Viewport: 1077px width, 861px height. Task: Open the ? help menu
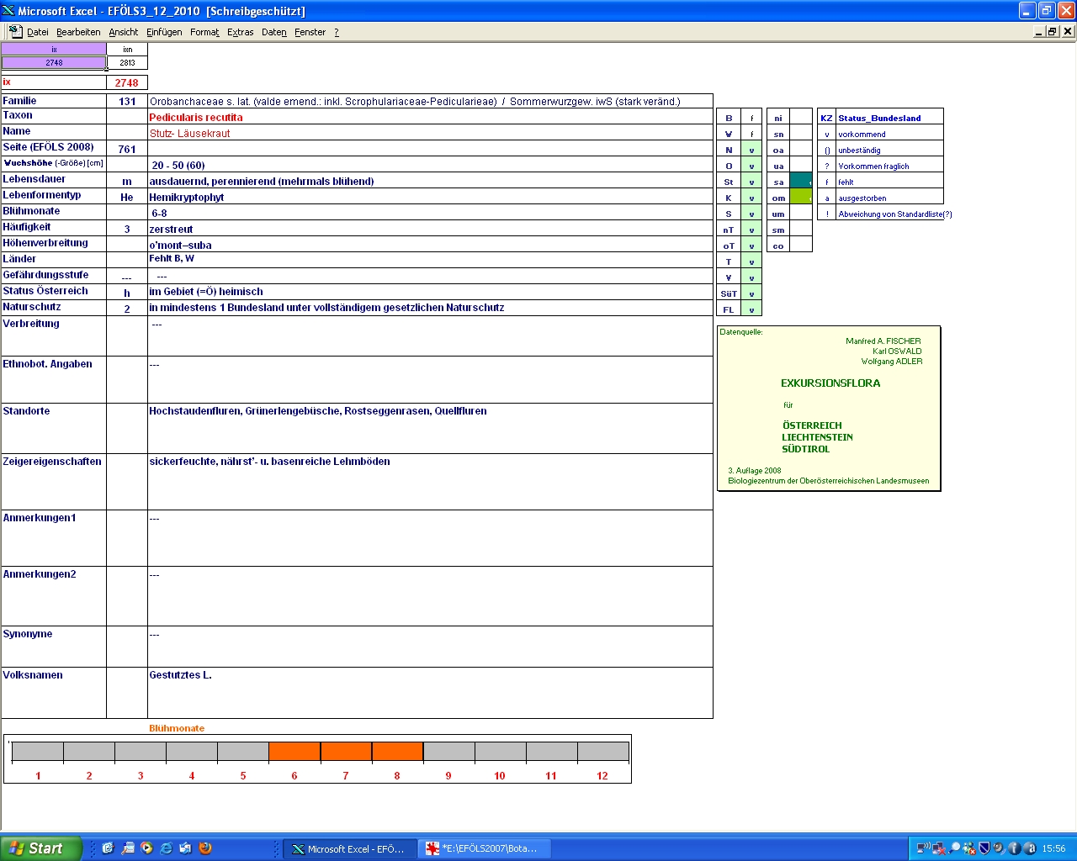coord(337,32)
